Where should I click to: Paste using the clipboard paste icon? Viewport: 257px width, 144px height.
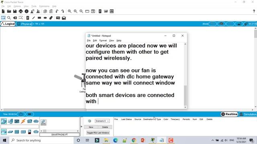pos(51,11)
